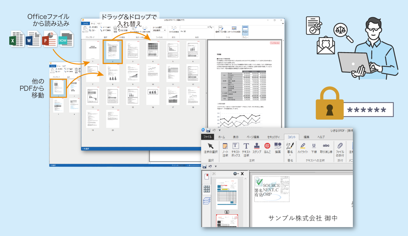Switch to the セキュリティ ribbon tab
The height and width of the screenshot is (236, 408).
coord(273,137)
